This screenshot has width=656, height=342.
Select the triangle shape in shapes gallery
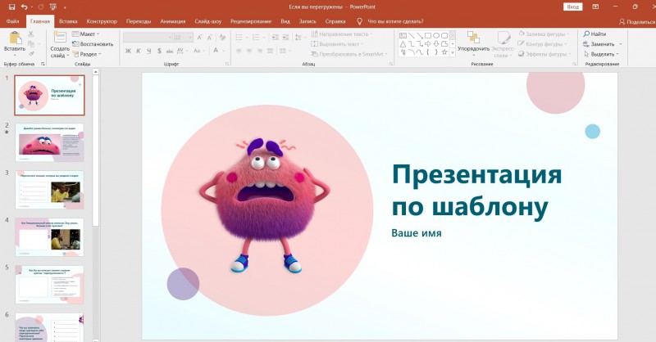click(x=403, y=44)
